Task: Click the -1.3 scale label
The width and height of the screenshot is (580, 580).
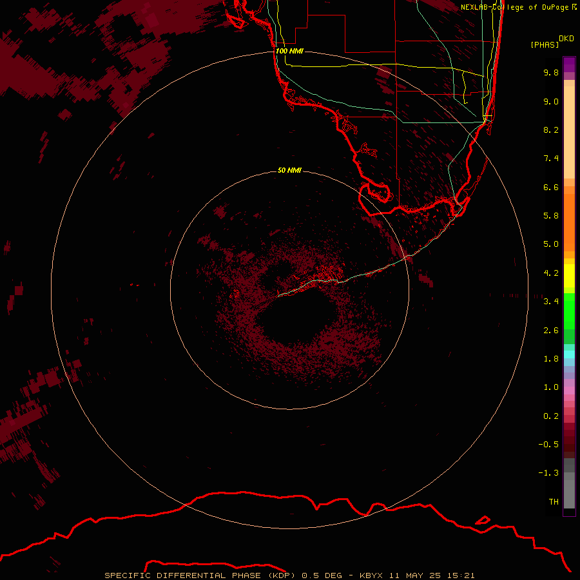Action: pos(548,473)
